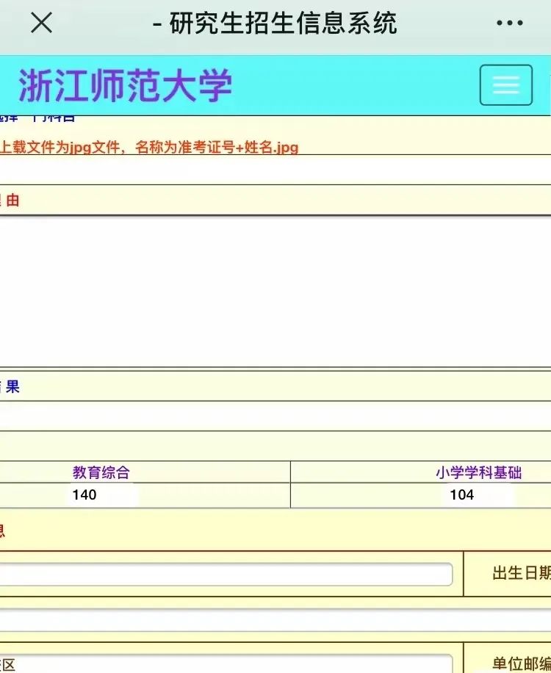This screenshot has width=551, height=673.
Task: Open the three-dot more options menu
Action: pyautogui.click(x=509, y=24)
